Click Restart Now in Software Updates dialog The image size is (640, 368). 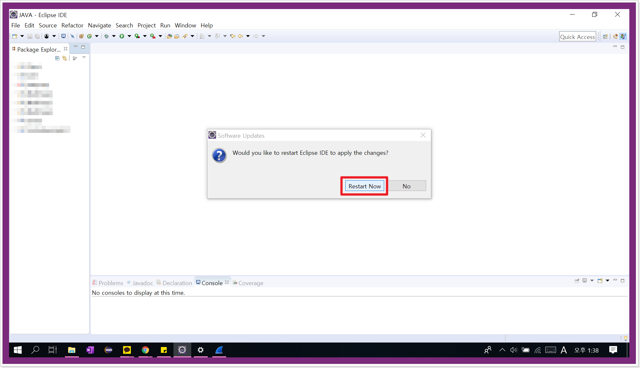[x=364, y=186]
